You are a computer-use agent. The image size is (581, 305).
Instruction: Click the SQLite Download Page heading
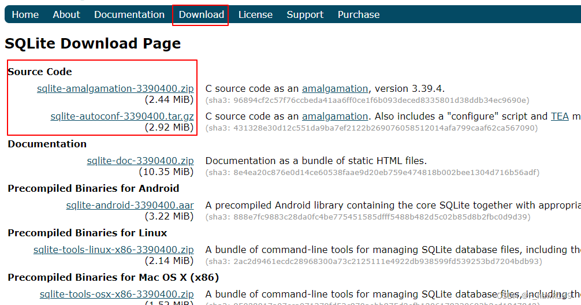click(x=92, y=43)
